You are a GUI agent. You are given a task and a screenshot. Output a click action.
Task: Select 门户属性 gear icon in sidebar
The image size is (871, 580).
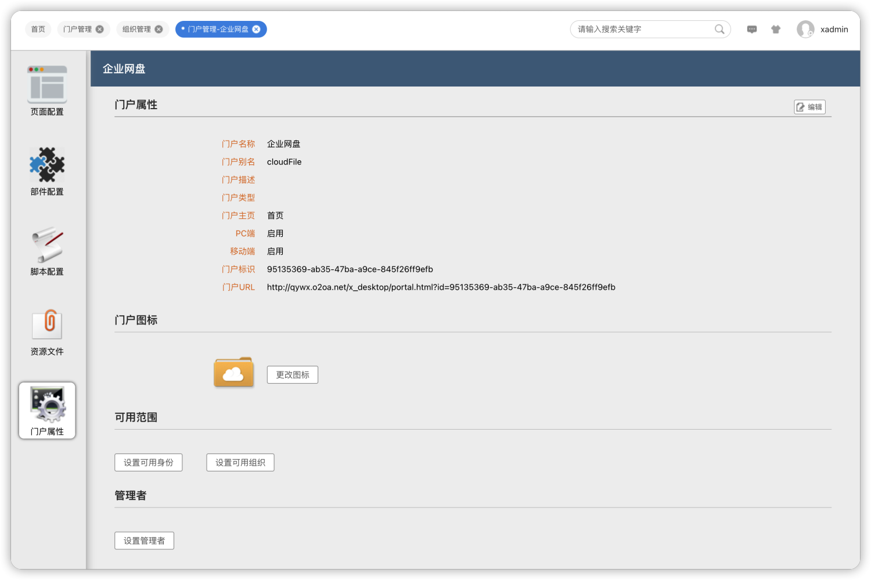(x=47, y=405)
